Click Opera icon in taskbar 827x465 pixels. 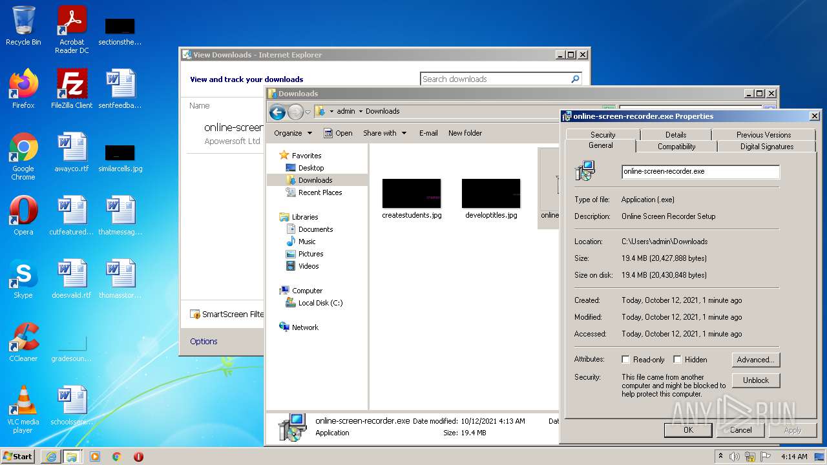coord(138,457)
